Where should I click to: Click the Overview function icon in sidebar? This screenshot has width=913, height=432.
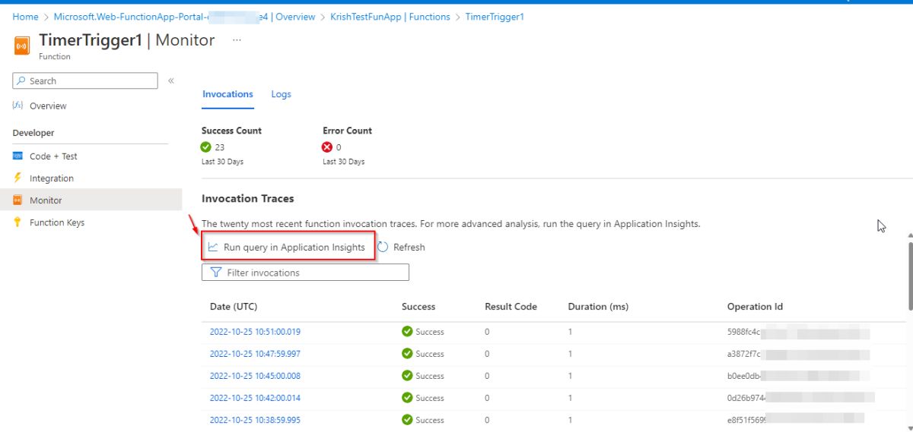click(x=18, y=106)
